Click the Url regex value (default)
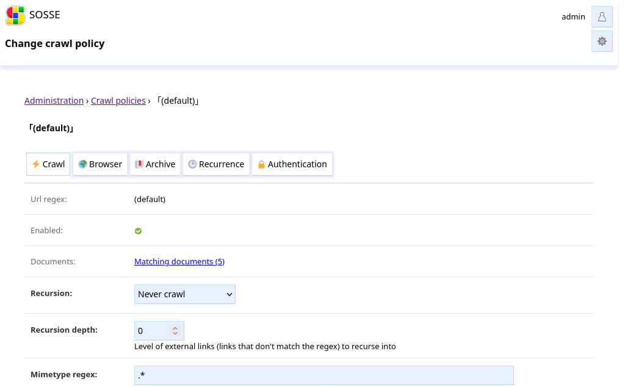Image resolution: width=625 pixels, height=387 pixels. coord(150,199)
